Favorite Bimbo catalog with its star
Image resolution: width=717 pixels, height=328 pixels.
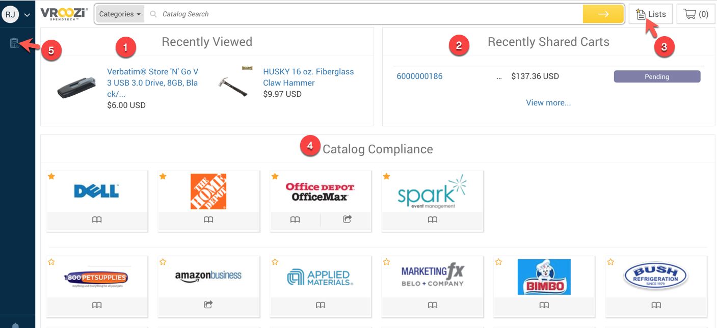point(498,262)
